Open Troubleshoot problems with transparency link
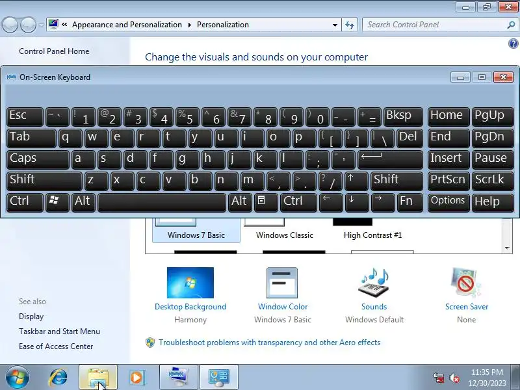The image size is (520, 390). [269, 343]
